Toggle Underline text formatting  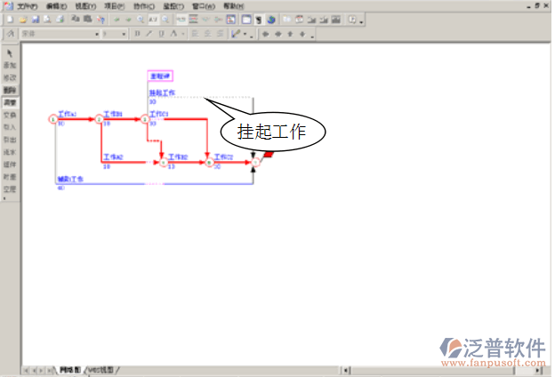pyautogui.click(x=160, y=34)
